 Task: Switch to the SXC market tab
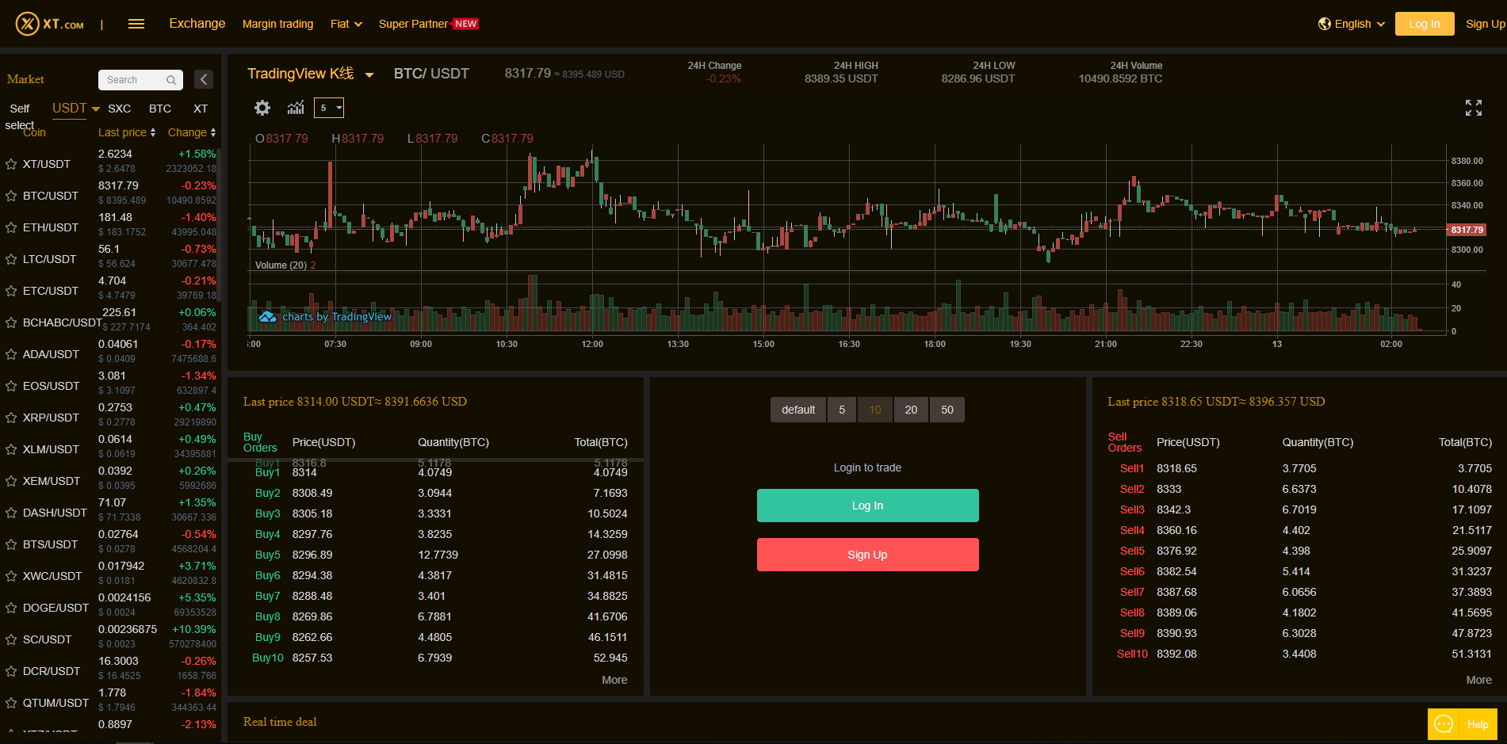pos(119,109)
